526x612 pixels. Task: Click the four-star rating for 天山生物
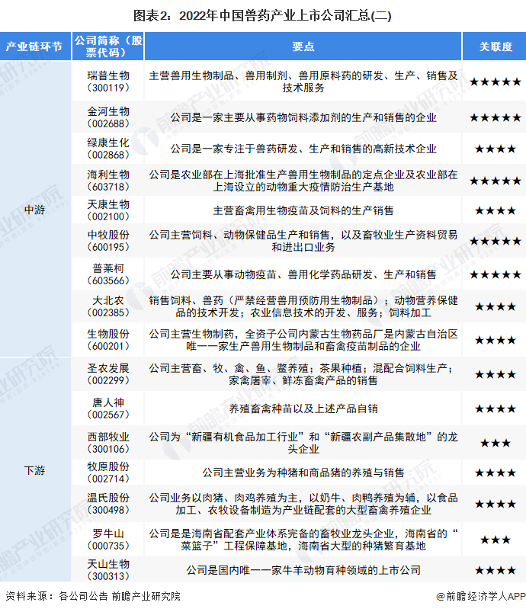(x=496, y=570)
